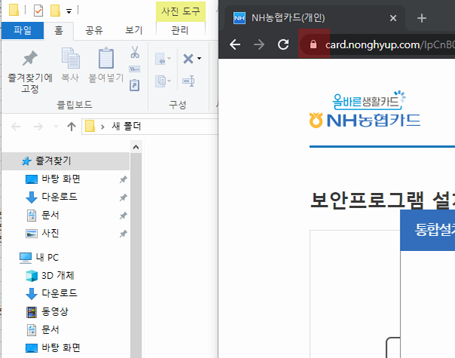Click the Delete X icon in ribbon
The width and height of the screenshot is (455, 358).
pyautogui.click(x=189, y=59)
